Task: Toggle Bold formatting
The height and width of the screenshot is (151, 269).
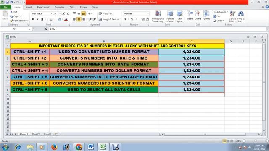Action: [33, 19]
